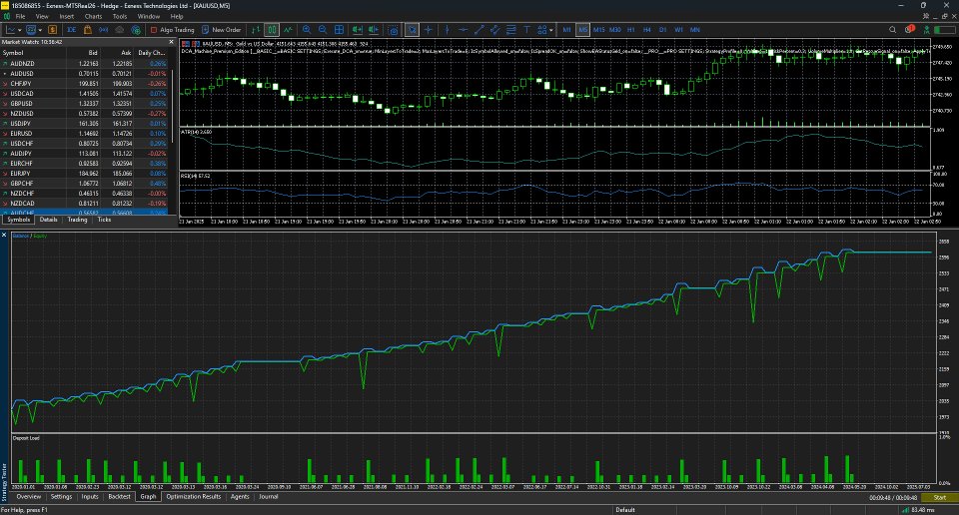Viewport: 959px width, 515px height.
Task: Open the Insert menu
Action: [x=67, y=17]
